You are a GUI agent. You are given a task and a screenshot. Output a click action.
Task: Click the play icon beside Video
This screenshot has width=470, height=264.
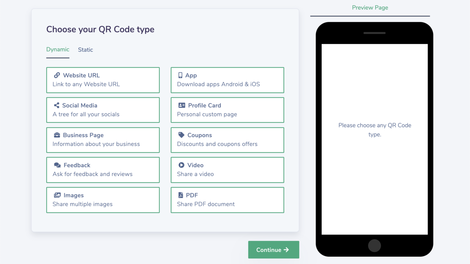pyautogui.click(x=181, y=165)
